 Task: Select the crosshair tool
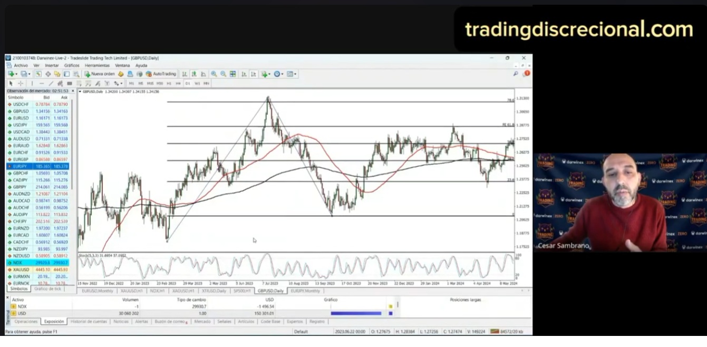click(21, 83)
